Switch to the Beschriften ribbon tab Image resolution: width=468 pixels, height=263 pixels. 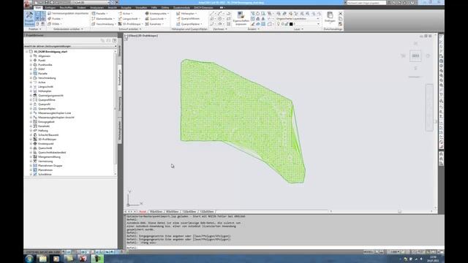tap(67, 8)
